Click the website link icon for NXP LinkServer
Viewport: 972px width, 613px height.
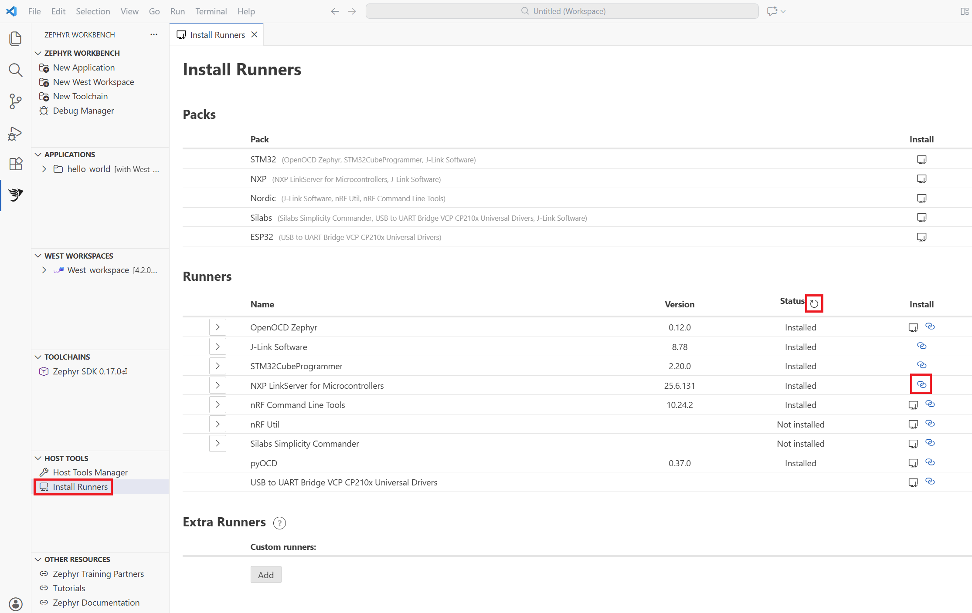coord(921,384)
